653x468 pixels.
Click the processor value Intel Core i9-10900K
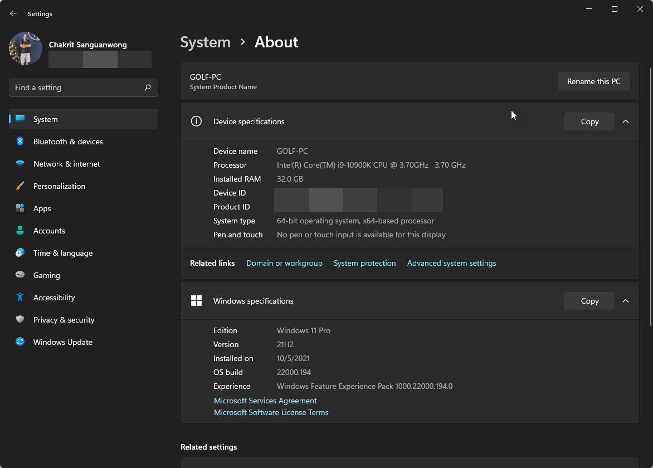(x=371, y=165)
